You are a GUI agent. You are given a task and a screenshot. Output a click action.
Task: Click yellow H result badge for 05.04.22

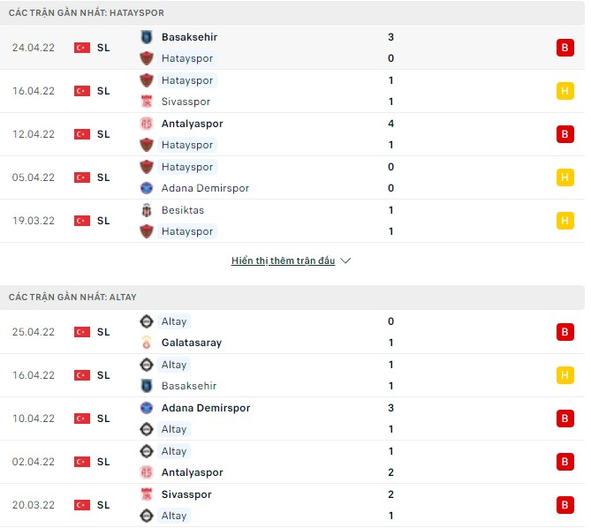tap(564, 177)
